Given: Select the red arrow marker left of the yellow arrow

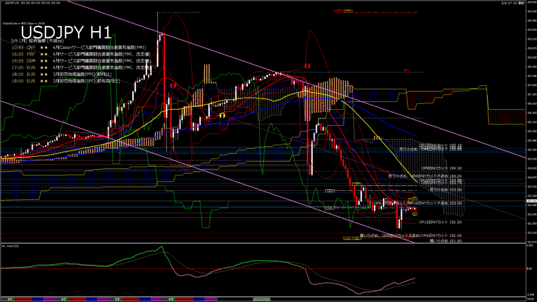Looking at the screenshot, I should tap(172, 84).
